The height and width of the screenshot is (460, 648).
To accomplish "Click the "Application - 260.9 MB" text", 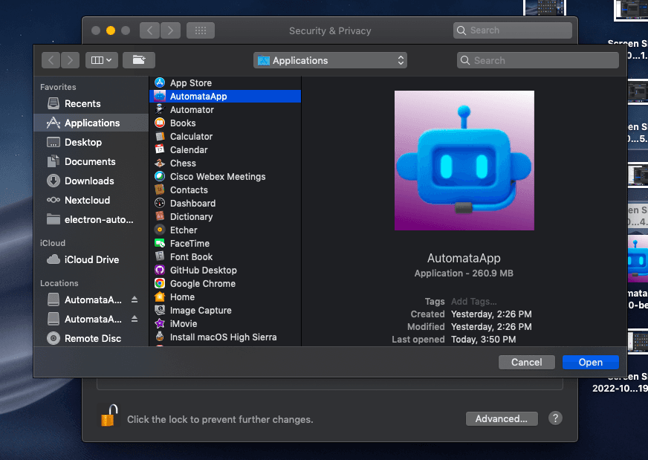I will click(464, 273).
